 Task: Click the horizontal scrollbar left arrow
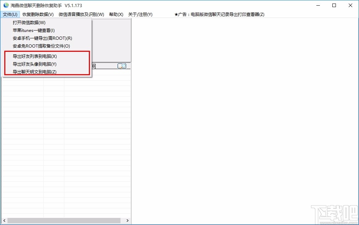(4, 221)
